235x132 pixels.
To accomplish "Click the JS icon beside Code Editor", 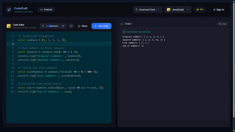I will click(x=9, y=26).
